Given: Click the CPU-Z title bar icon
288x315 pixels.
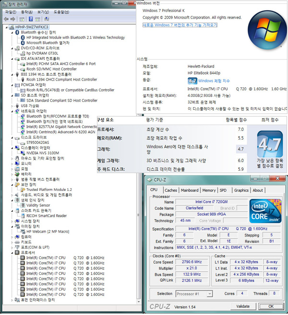Looking at the screenshot, I should (149, 180).
